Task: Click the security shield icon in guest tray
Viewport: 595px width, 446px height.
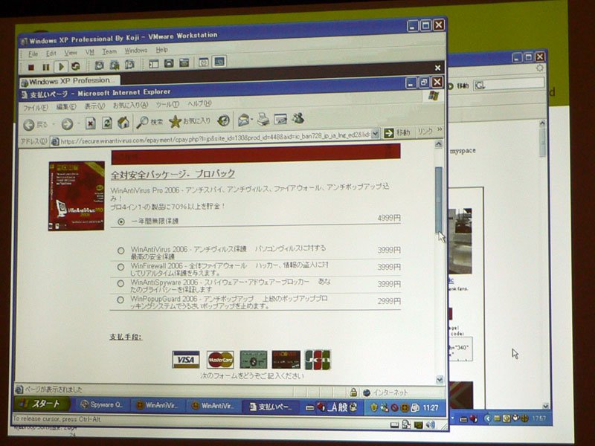Action: click(374, 407)
